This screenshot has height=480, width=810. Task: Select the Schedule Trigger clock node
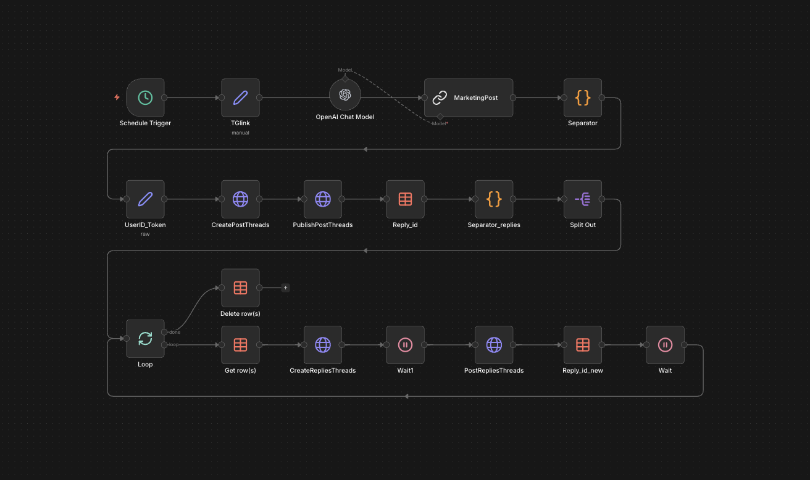click(x=145, y=97)
